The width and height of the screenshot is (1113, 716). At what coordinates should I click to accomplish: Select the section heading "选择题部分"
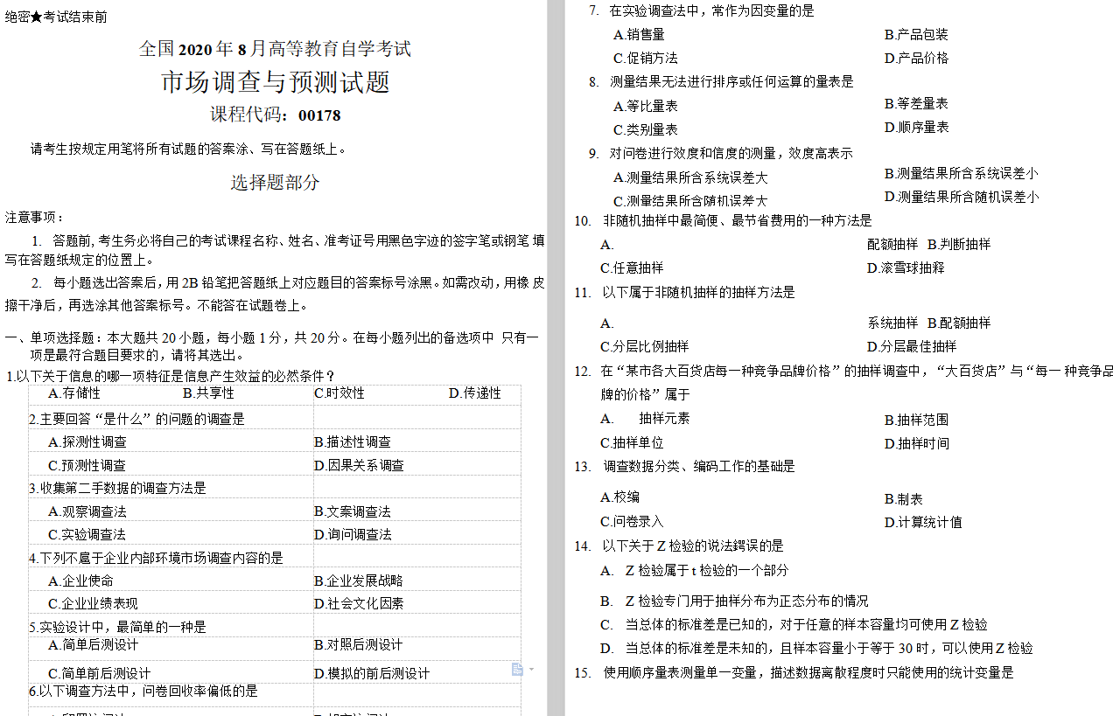point(276,183)
